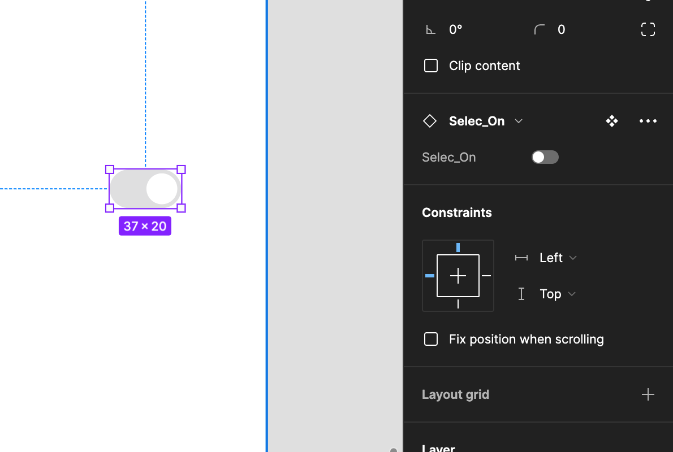Click the rotation angle icon
The image size is (673, 452).
click(x=430, y=29)
